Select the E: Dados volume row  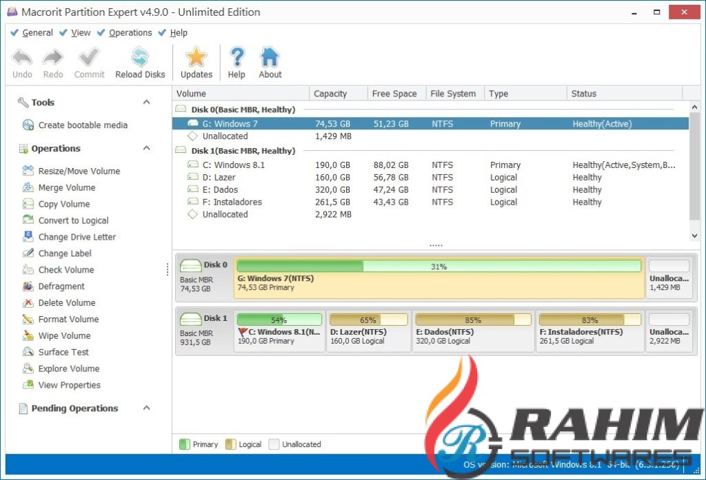pyautogui.click(x=430, y=189)
